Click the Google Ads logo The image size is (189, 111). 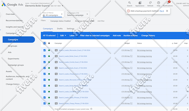pos(4,4)
